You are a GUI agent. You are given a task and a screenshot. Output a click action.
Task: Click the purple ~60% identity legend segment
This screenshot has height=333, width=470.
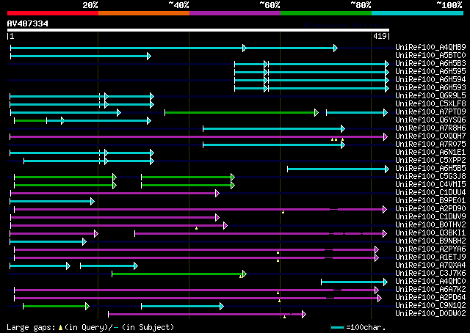(x=235, y=13)
